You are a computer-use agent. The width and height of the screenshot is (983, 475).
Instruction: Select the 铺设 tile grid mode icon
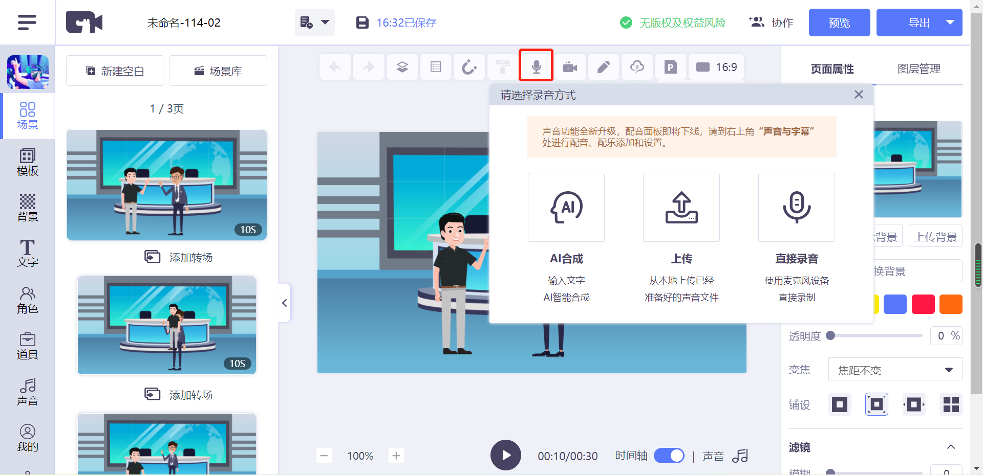coord(951,404)
